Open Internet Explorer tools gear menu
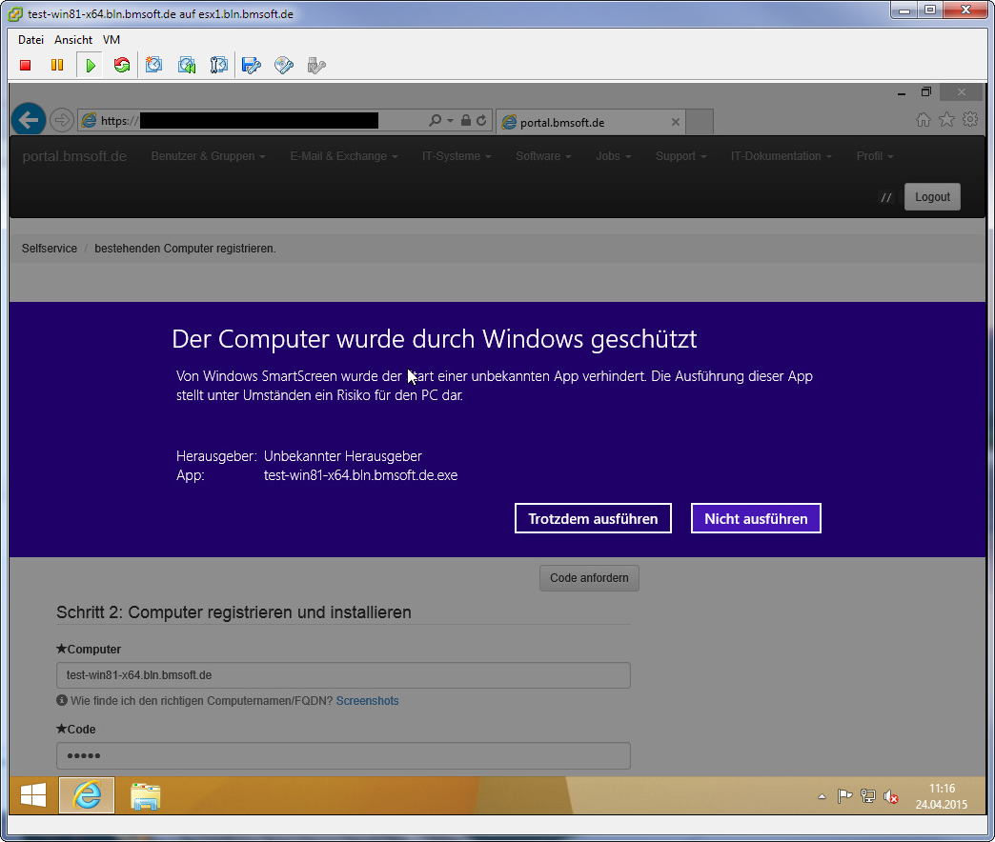The height and width of the screenshot is (842, 995). [970, 119]
